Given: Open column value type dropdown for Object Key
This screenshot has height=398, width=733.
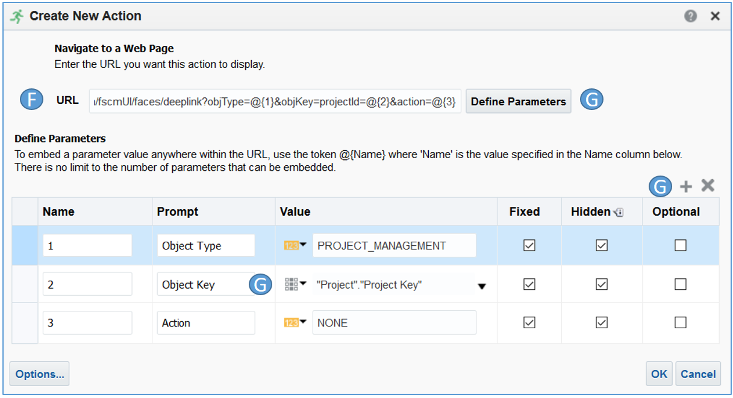Looking at the screenshot, I should click(295, 284).
